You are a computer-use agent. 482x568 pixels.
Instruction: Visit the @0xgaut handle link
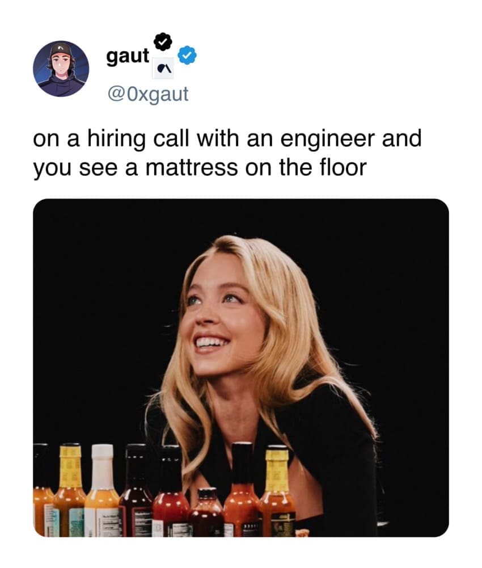pyautogui.click(x=148, y=94)
